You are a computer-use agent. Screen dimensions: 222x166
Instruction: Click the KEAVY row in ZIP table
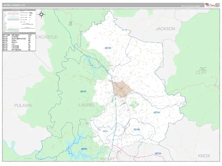19,42
